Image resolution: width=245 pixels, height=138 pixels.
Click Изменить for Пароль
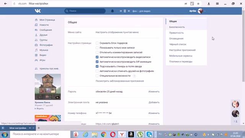point(154,92)
